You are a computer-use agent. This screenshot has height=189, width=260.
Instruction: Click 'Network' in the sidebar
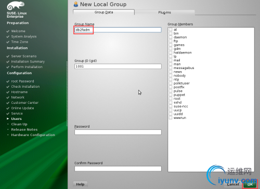pos(18,97)
